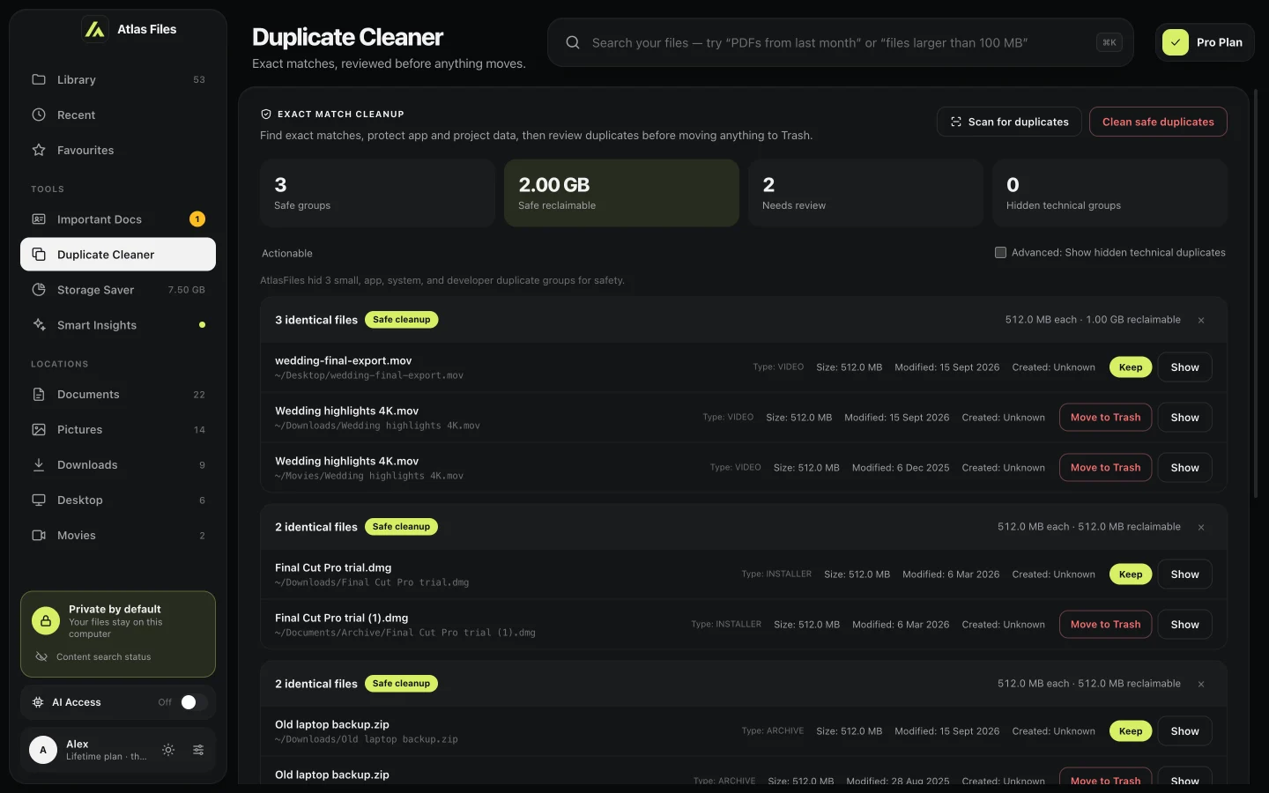Click the Storage Saver 7.50 GB value
The width and height of the screenshot is (1269, 793).
(186, 290)
